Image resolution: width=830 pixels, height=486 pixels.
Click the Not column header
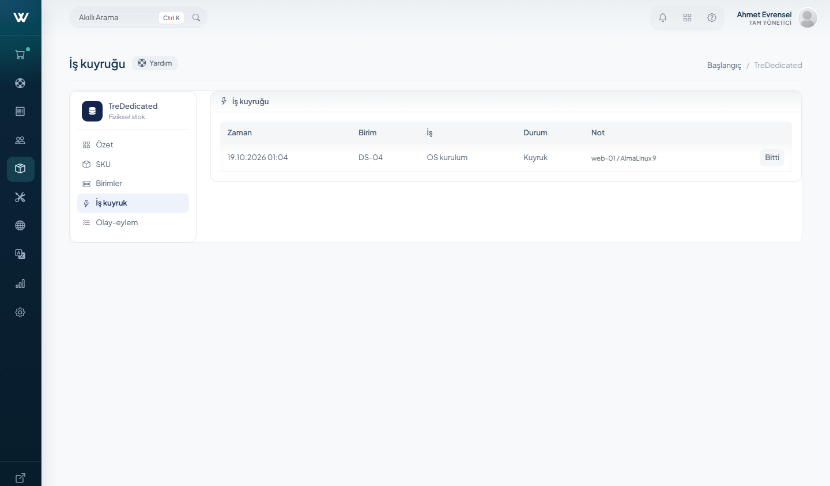[x=598, y=132]
